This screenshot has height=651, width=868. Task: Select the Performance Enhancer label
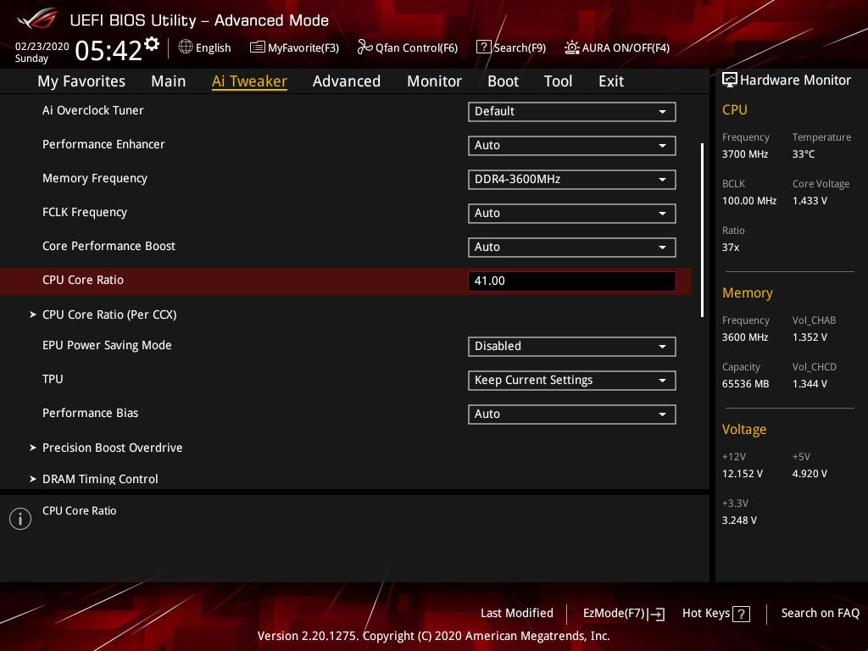(103, 144)
